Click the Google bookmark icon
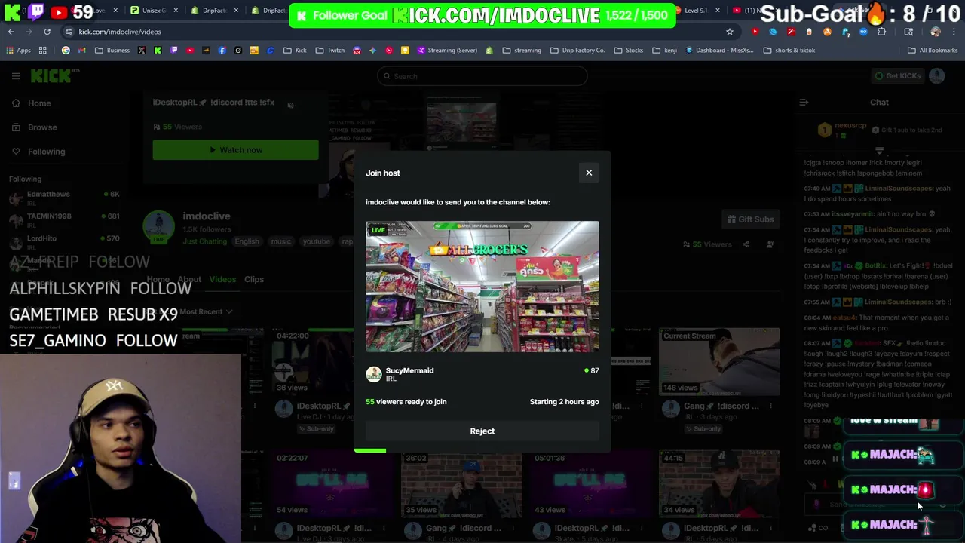Image resolution: width=965 pixels, height=543 pixels. click(x=66, y=51)
